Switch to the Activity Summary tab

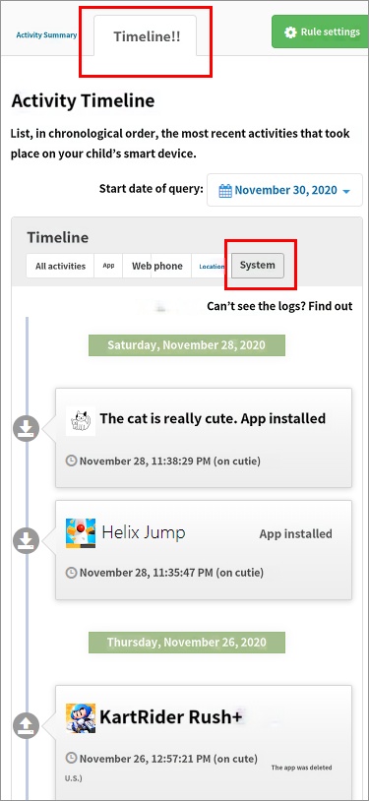(46, 35)
